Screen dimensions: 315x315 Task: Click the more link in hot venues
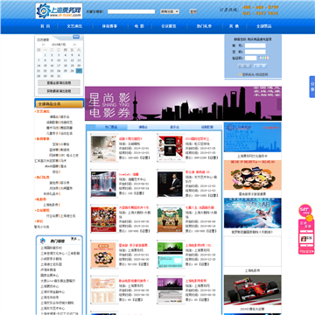point(75,239)
